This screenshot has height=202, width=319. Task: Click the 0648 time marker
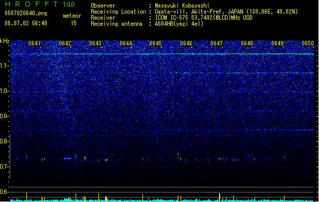click(247, 43)
